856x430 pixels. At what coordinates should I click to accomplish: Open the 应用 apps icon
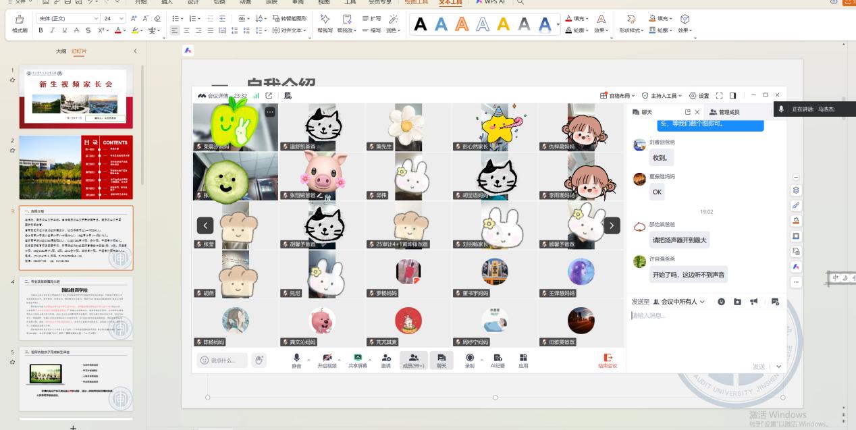click(523, 360)
